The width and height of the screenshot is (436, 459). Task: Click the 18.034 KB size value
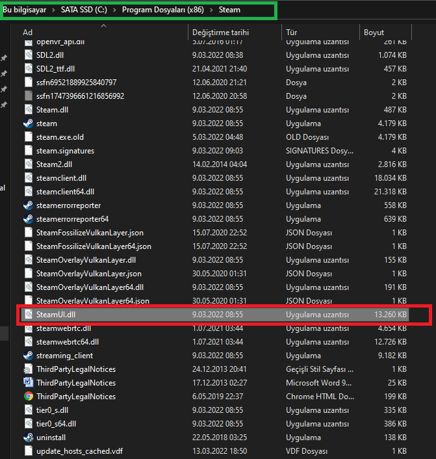click(391, 178)
